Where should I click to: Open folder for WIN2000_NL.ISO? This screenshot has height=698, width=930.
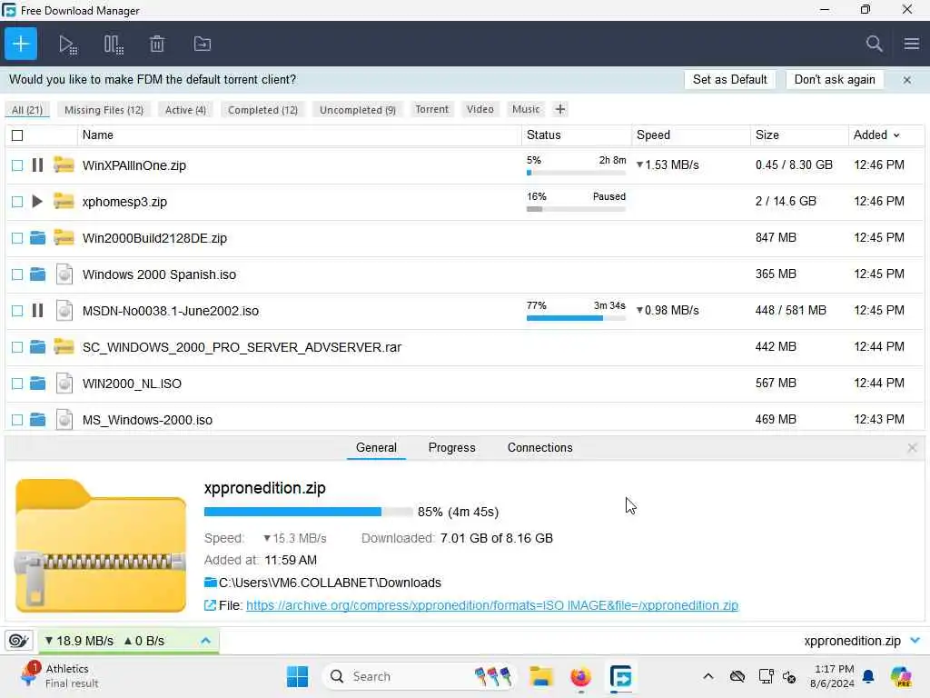37,384
